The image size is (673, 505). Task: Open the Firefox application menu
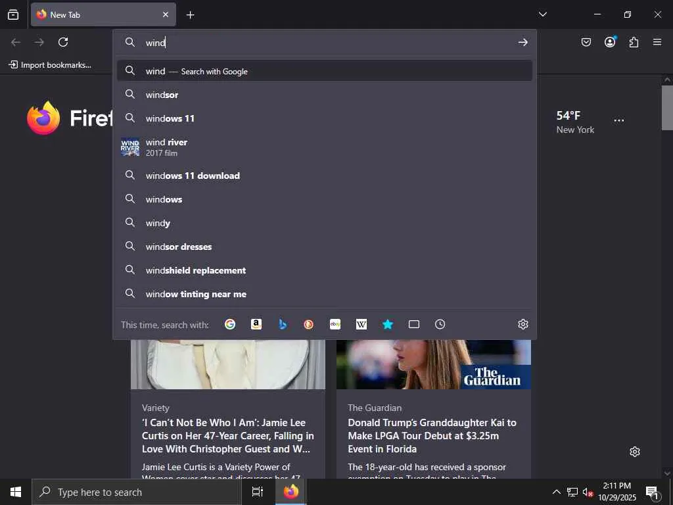[x=657, y=42]
